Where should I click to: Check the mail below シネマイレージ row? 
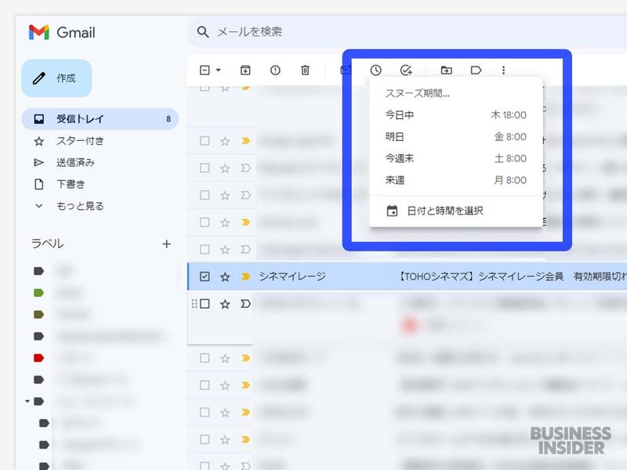(x=205, y=304)
